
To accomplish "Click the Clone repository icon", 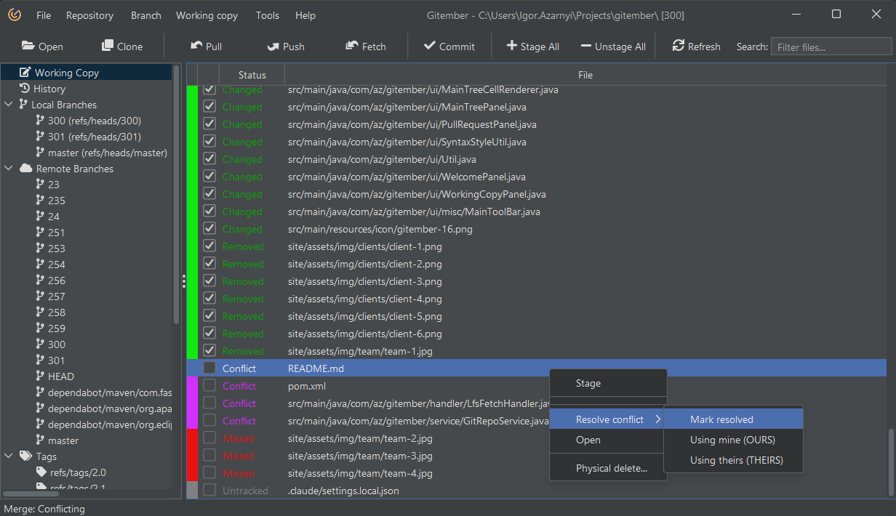I will [x=108, y=46].
